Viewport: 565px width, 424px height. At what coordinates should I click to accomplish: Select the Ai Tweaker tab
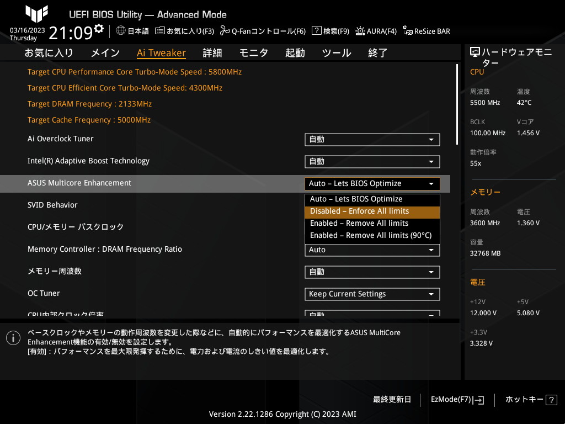pyautogui.click(x=161, y=53)
